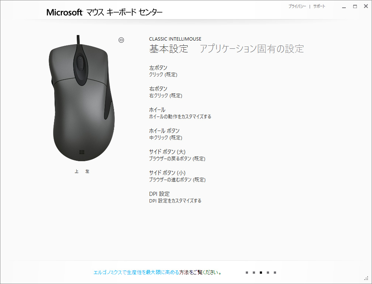The image size is (372, 284).
Task: Show mouse left view with 左
Action: point(87,171)
